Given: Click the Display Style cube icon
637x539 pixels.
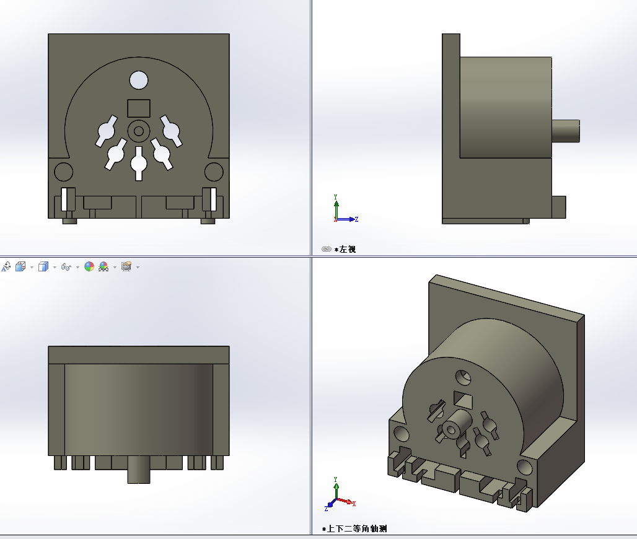Looking at the screenshot, I should (x=43, y=266).
